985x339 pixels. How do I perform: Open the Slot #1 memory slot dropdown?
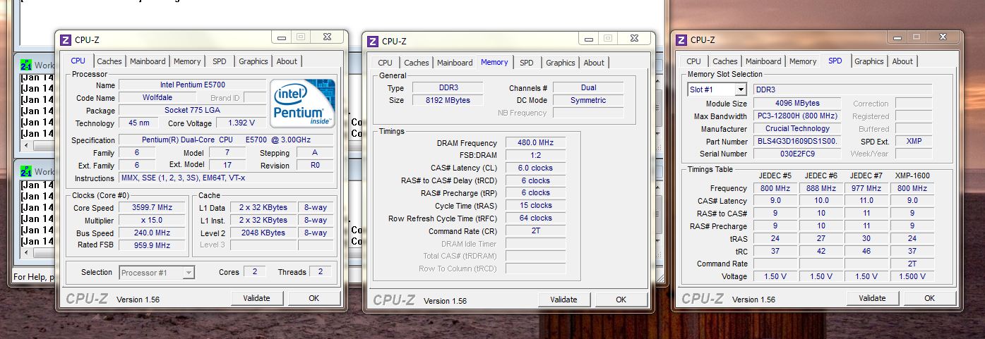coord(740,90)
